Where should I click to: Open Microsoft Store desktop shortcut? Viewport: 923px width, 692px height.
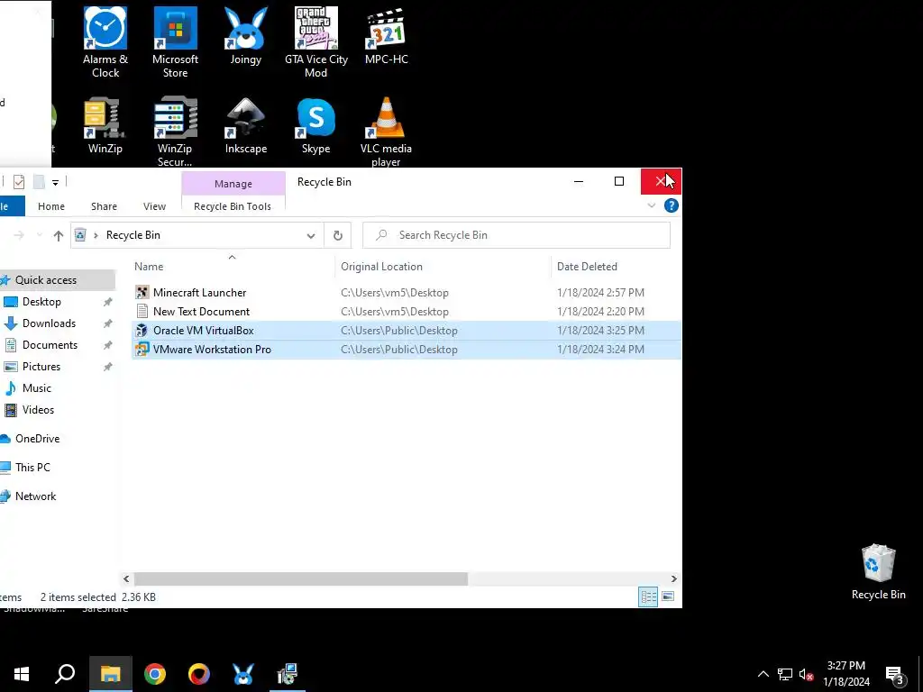coord(176,41)
